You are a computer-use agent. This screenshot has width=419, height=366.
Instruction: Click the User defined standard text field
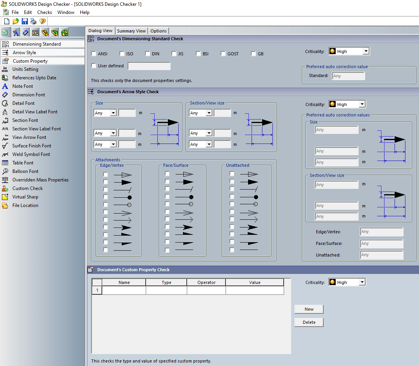(149, 66)
